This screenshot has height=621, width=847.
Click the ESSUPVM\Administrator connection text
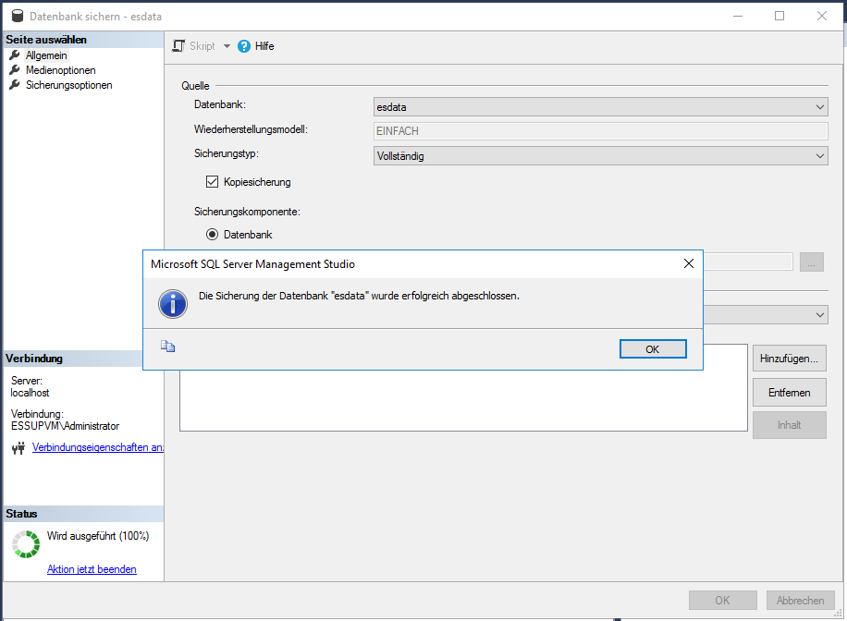click(x=65, y=426)
